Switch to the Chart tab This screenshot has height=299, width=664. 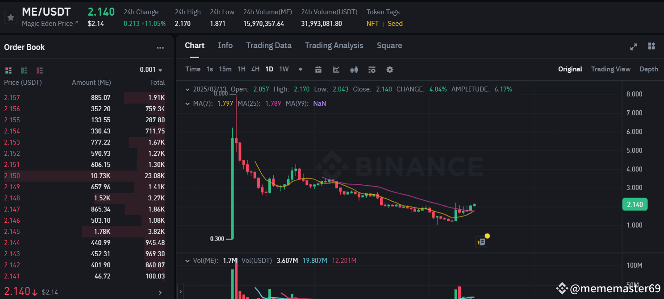tap(195, 46)
